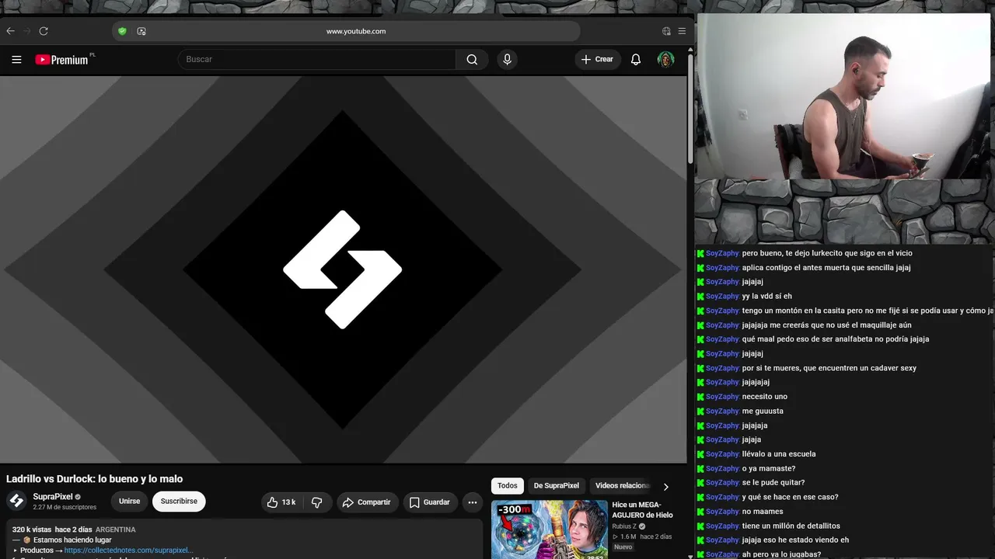Click the browser forward arrow
Image resolution: width=995 pixels, height=559 pixels.
26,31
